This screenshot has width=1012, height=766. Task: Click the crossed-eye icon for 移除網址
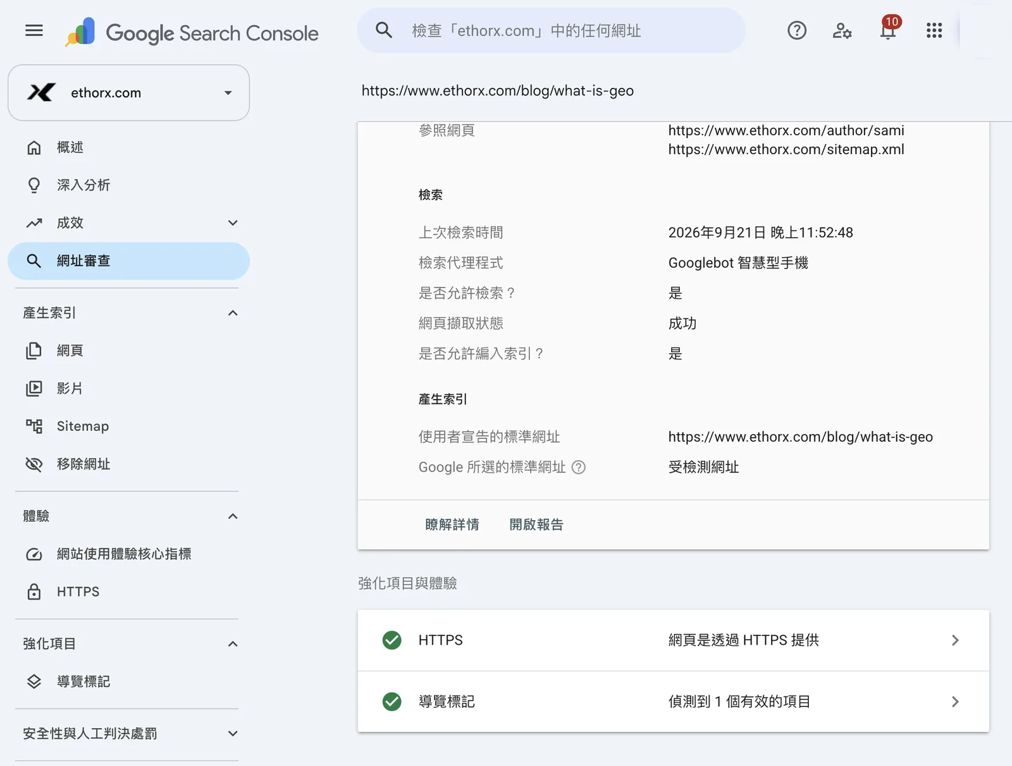[x=34, y=465]
